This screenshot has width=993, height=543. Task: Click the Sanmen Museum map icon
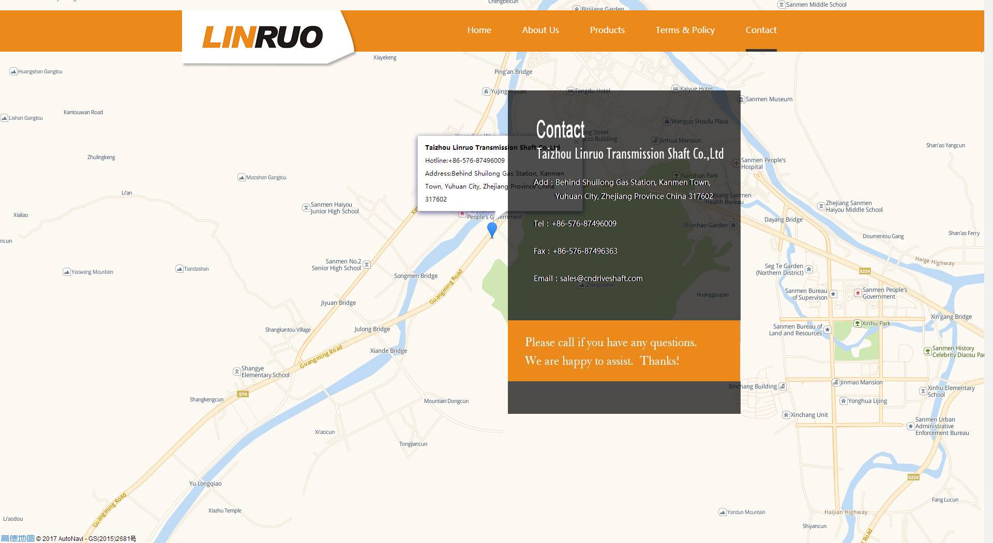(741, 99)
